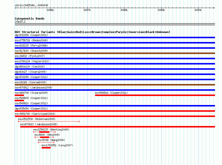Click the blue bar under esv2760124 (Vogler2010)

[x=115, y=64]
